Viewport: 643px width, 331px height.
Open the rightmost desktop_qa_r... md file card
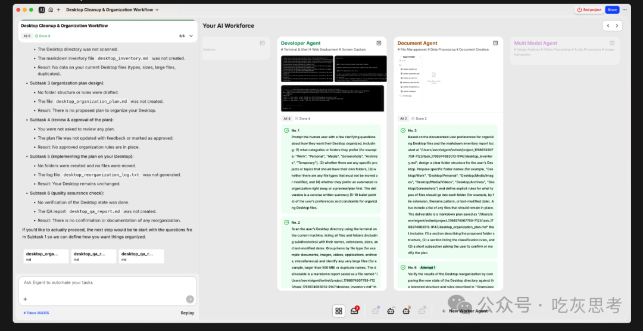pyautogui.click(x=141, y=257)
